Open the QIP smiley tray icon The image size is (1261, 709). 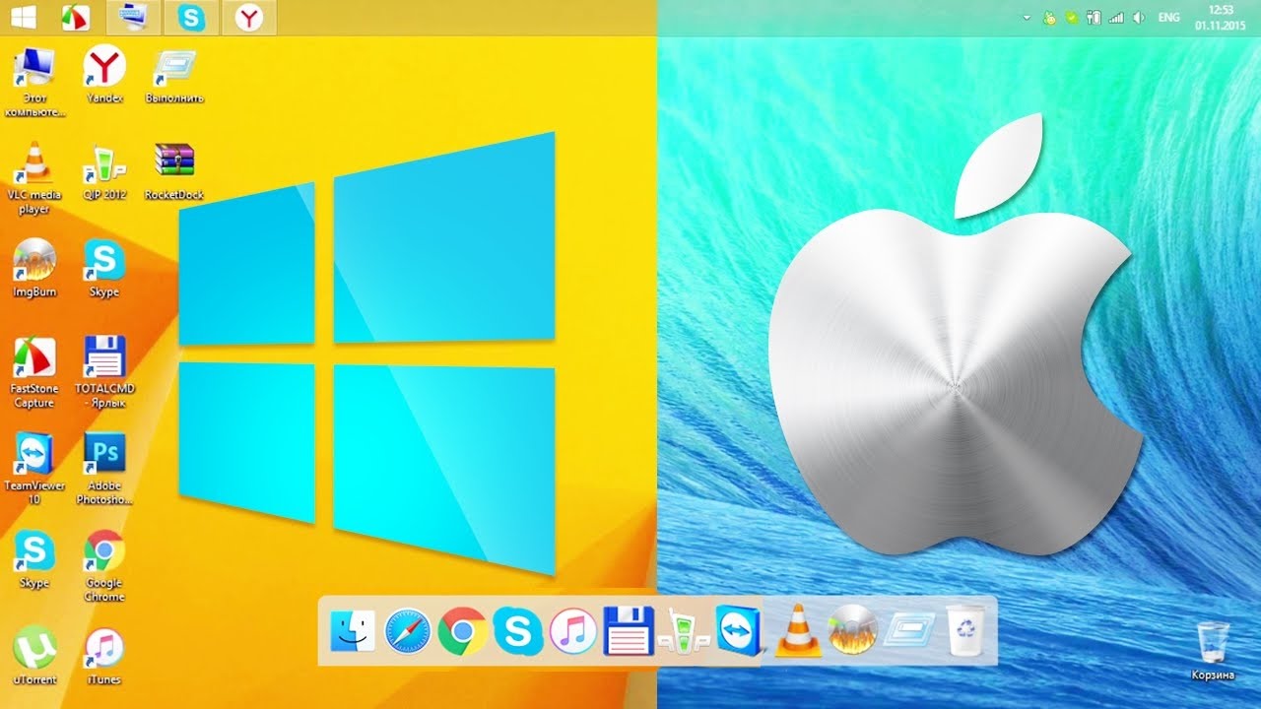point(1049,18)
